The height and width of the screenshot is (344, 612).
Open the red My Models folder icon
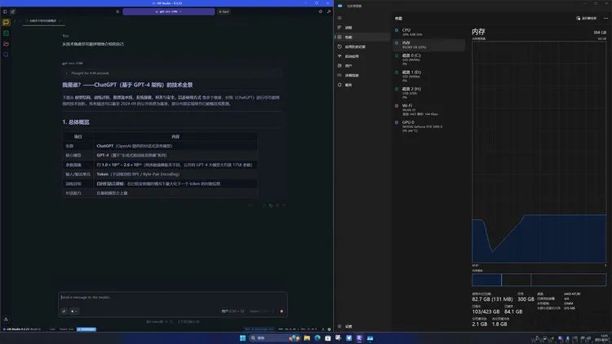(x=6, y=44)
